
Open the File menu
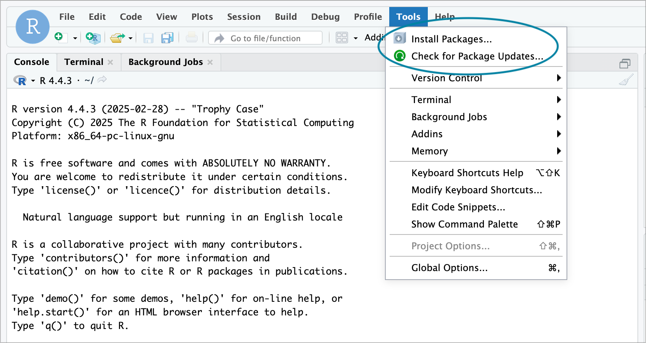pos(67,17)
